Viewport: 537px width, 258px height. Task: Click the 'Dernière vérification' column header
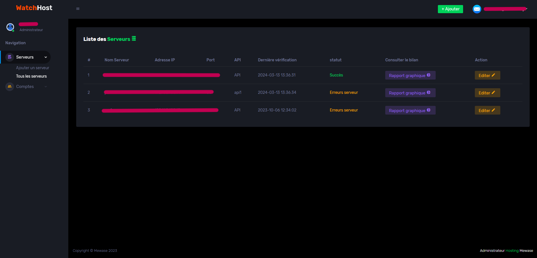point(277,60)
